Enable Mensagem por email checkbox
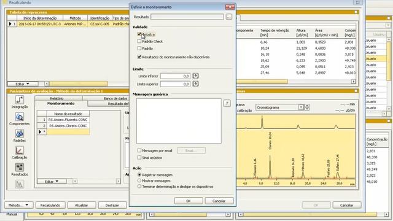Viewport: 393px width, 221px height. point(139,150)
